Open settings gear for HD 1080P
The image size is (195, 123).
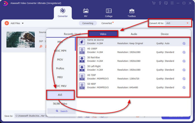184,52
